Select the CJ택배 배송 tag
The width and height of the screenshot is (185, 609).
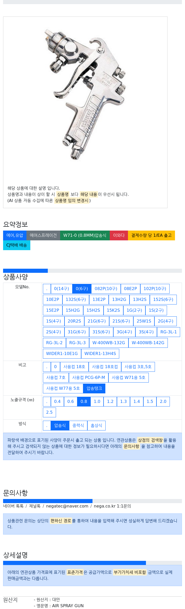click(17, 245)
